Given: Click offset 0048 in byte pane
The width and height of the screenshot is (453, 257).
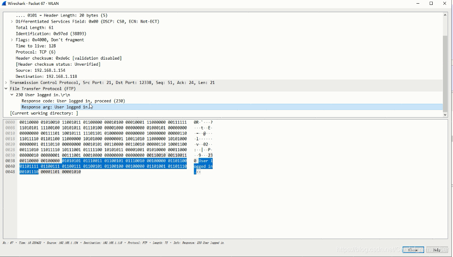Looking at the screenshot, I should [10, 171].
